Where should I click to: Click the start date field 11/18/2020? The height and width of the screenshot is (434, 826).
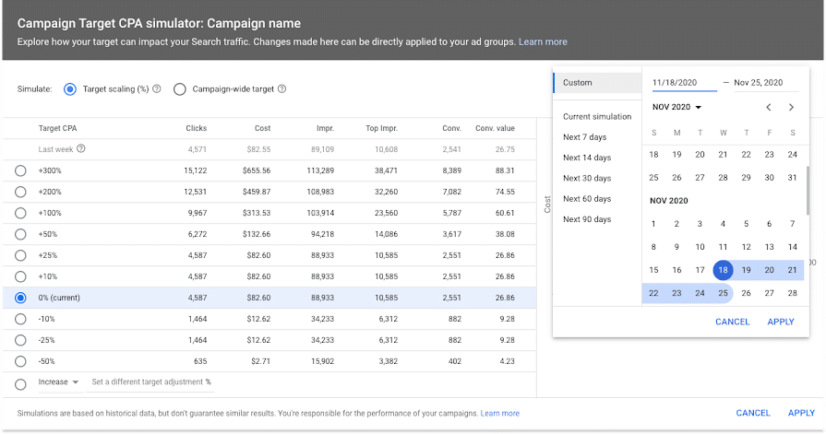pyautogui.click(x=683, y=83)
